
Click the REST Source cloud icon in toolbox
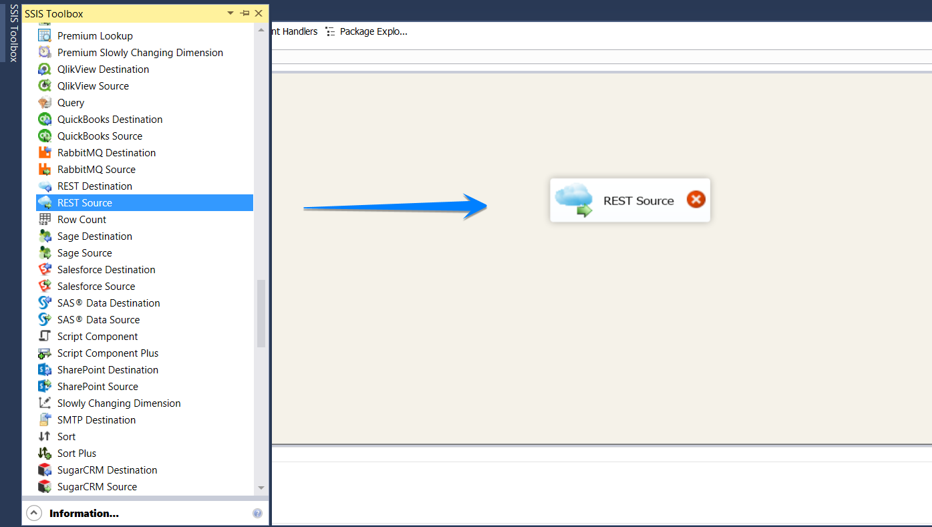click(x=45, y=203)
